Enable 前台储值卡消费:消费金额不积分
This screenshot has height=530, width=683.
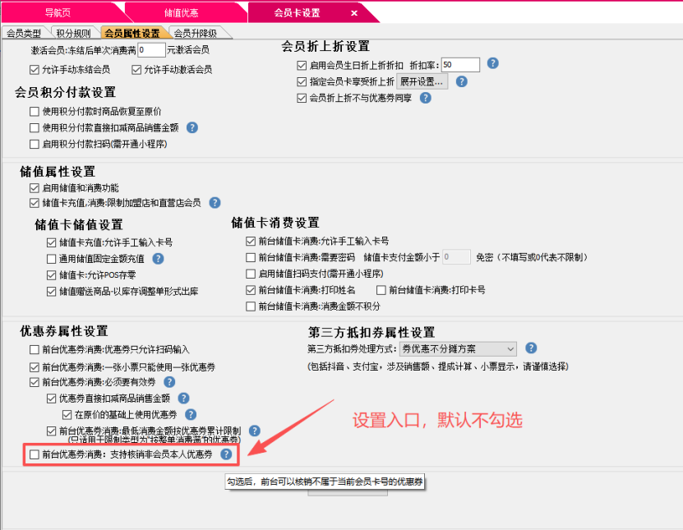coord(251,306)
